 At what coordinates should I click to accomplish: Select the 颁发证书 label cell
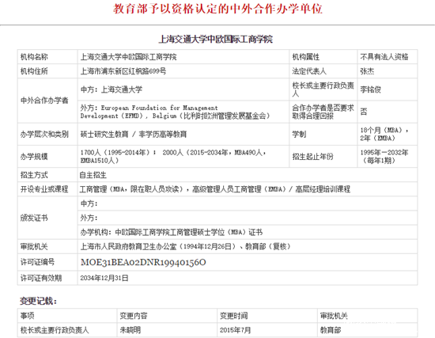47,218
